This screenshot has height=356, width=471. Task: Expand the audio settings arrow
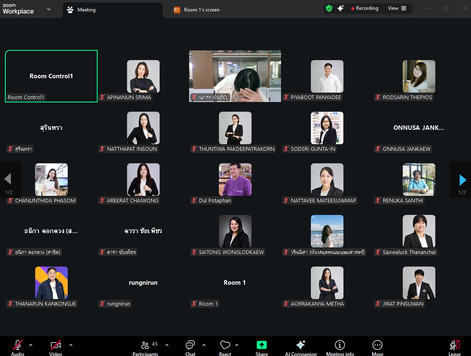(x=31, y=345)
